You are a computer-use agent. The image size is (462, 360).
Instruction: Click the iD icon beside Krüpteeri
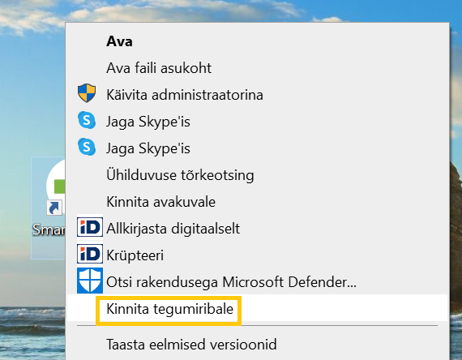(x=90, y=254)
